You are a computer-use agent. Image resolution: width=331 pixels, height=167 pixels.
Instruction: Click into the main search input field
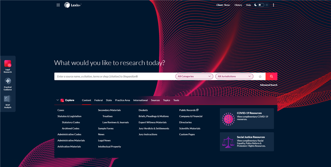click(x=115, y=76)
